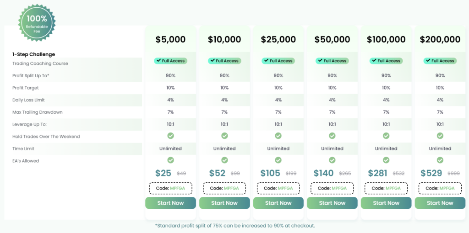469x233 pixels.
Task: Click EA's Allowed checkmark under $50,000 plan
Action: click(x=332, y=160)
